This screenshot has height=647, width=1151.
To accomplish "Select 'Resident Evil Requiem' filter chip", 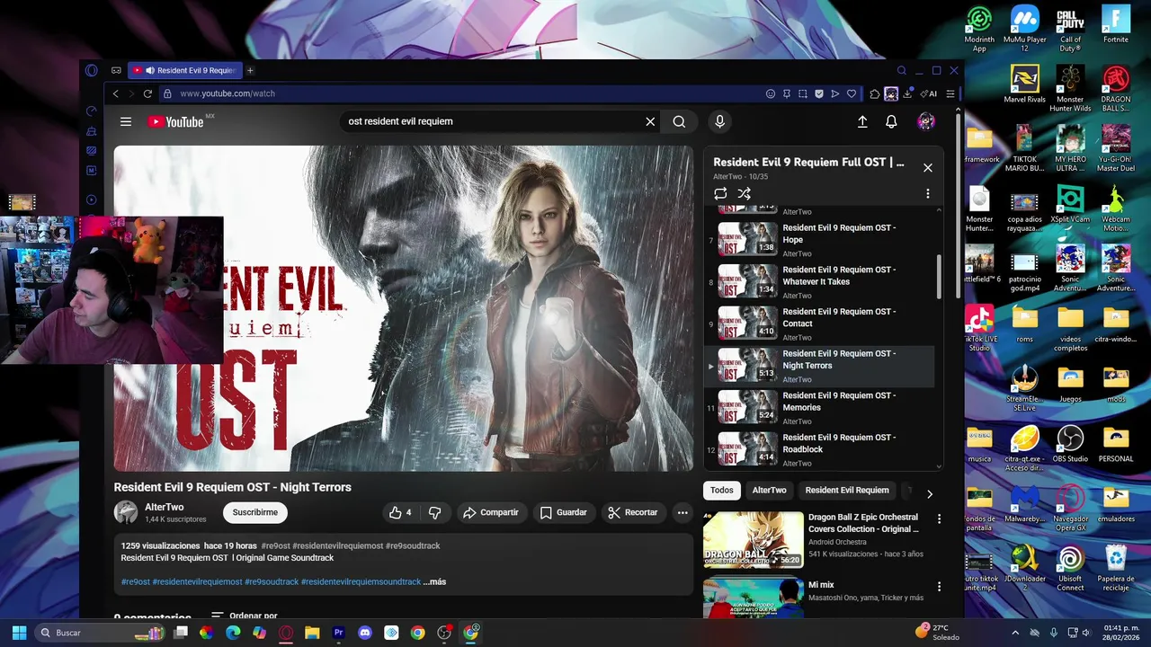I will click(847, 491).
